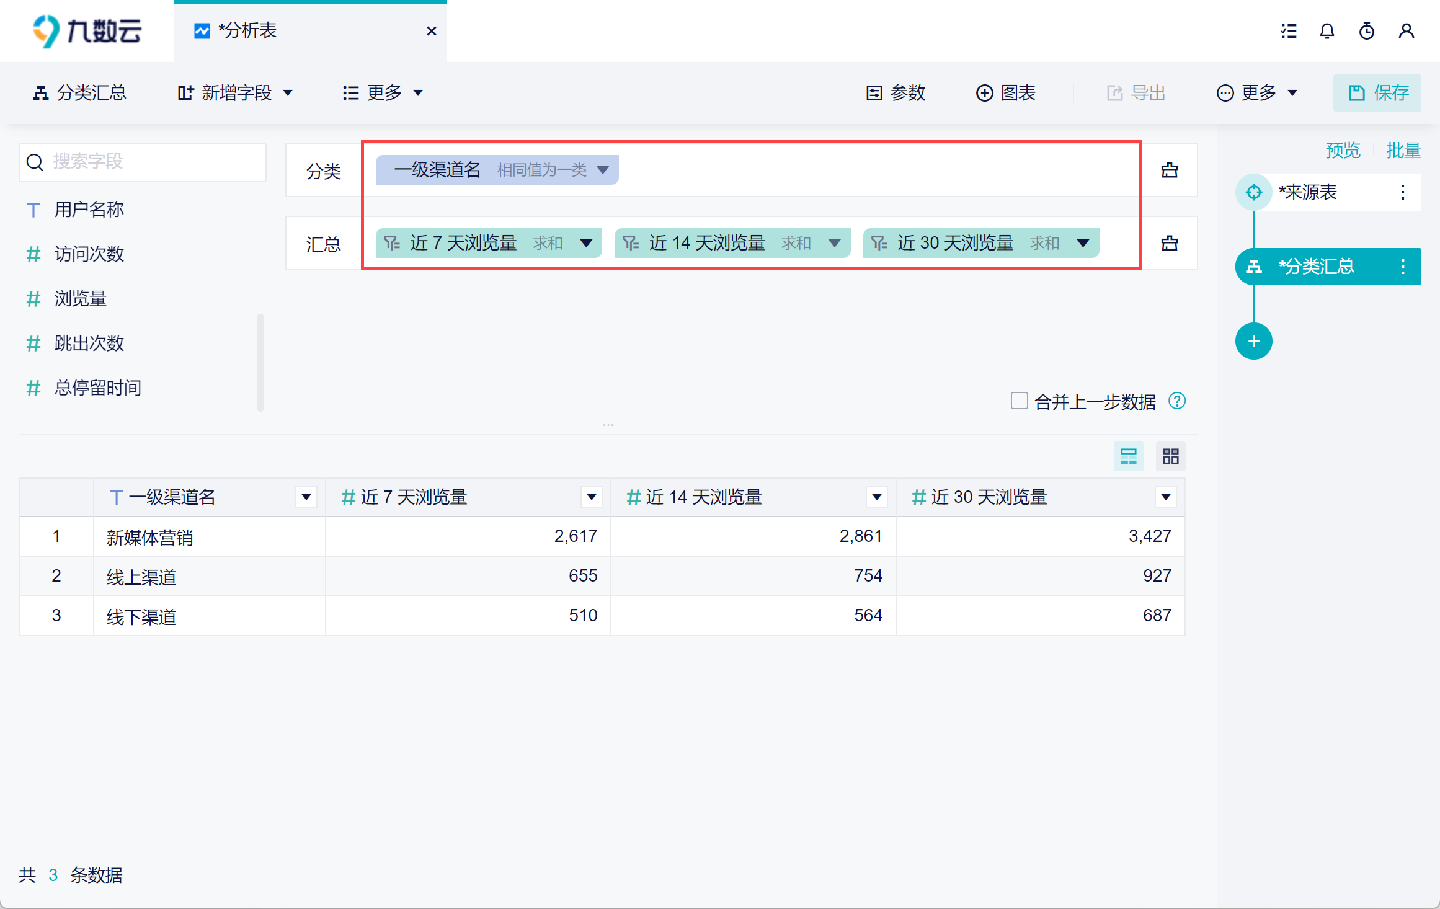The image size is (1440, 909).
Task: Open the user profile icon
Action: 1406,31
